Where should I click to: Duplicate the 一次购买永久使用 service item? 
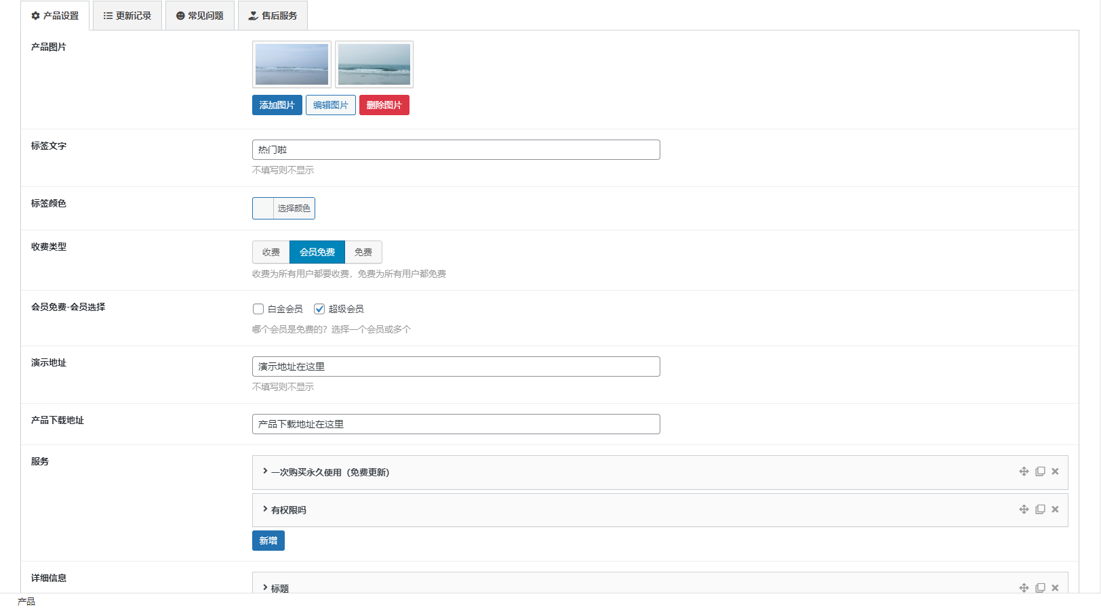(1040, 471)
